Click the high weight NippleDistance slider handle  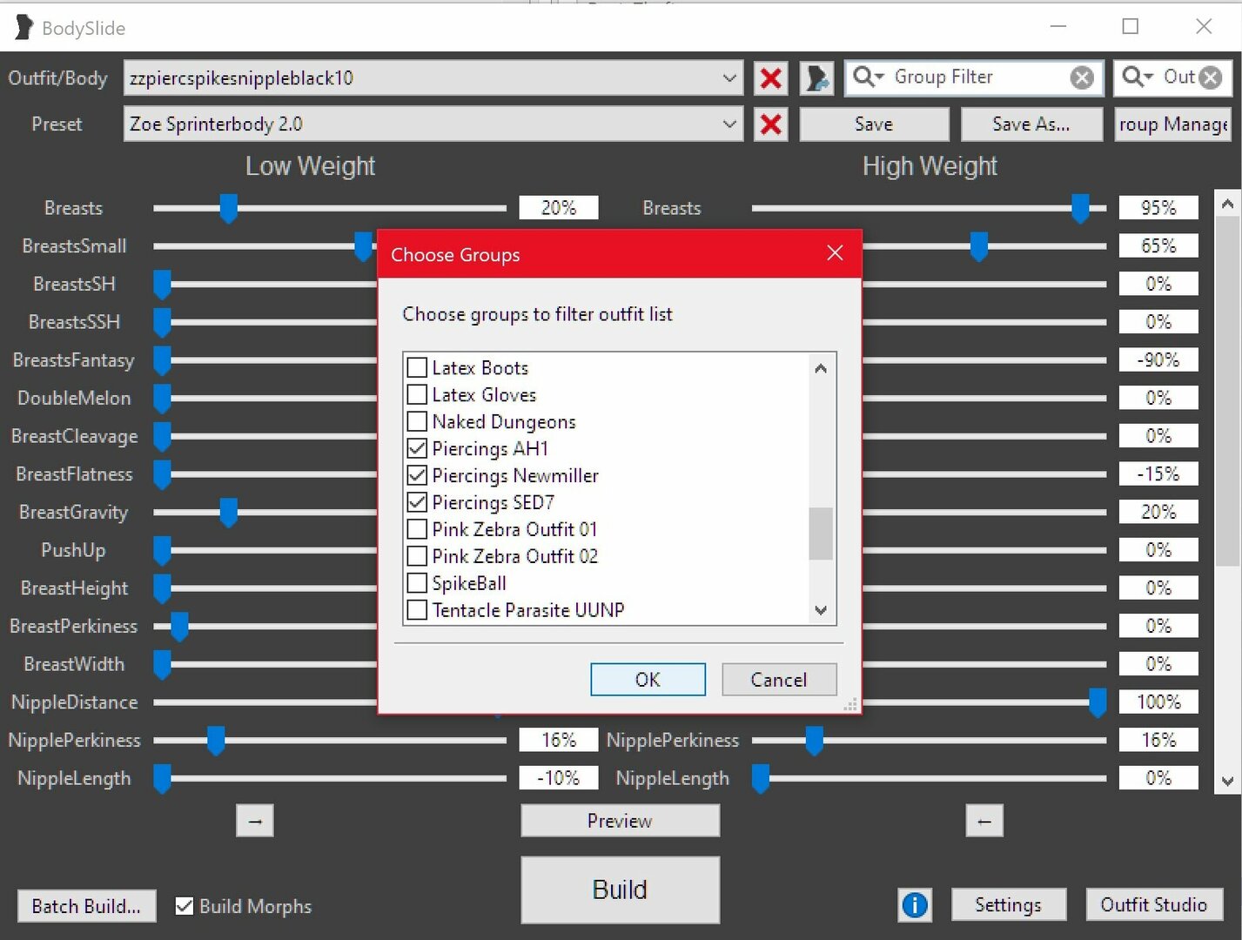(x=1098, y=703)
